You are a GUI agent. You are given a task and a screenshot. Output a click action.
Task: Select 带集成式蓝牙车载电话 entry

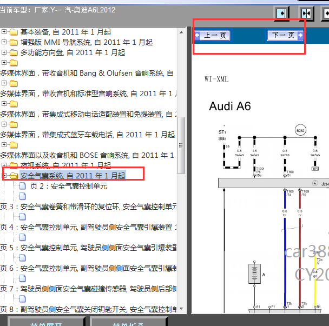click(88, 135)
